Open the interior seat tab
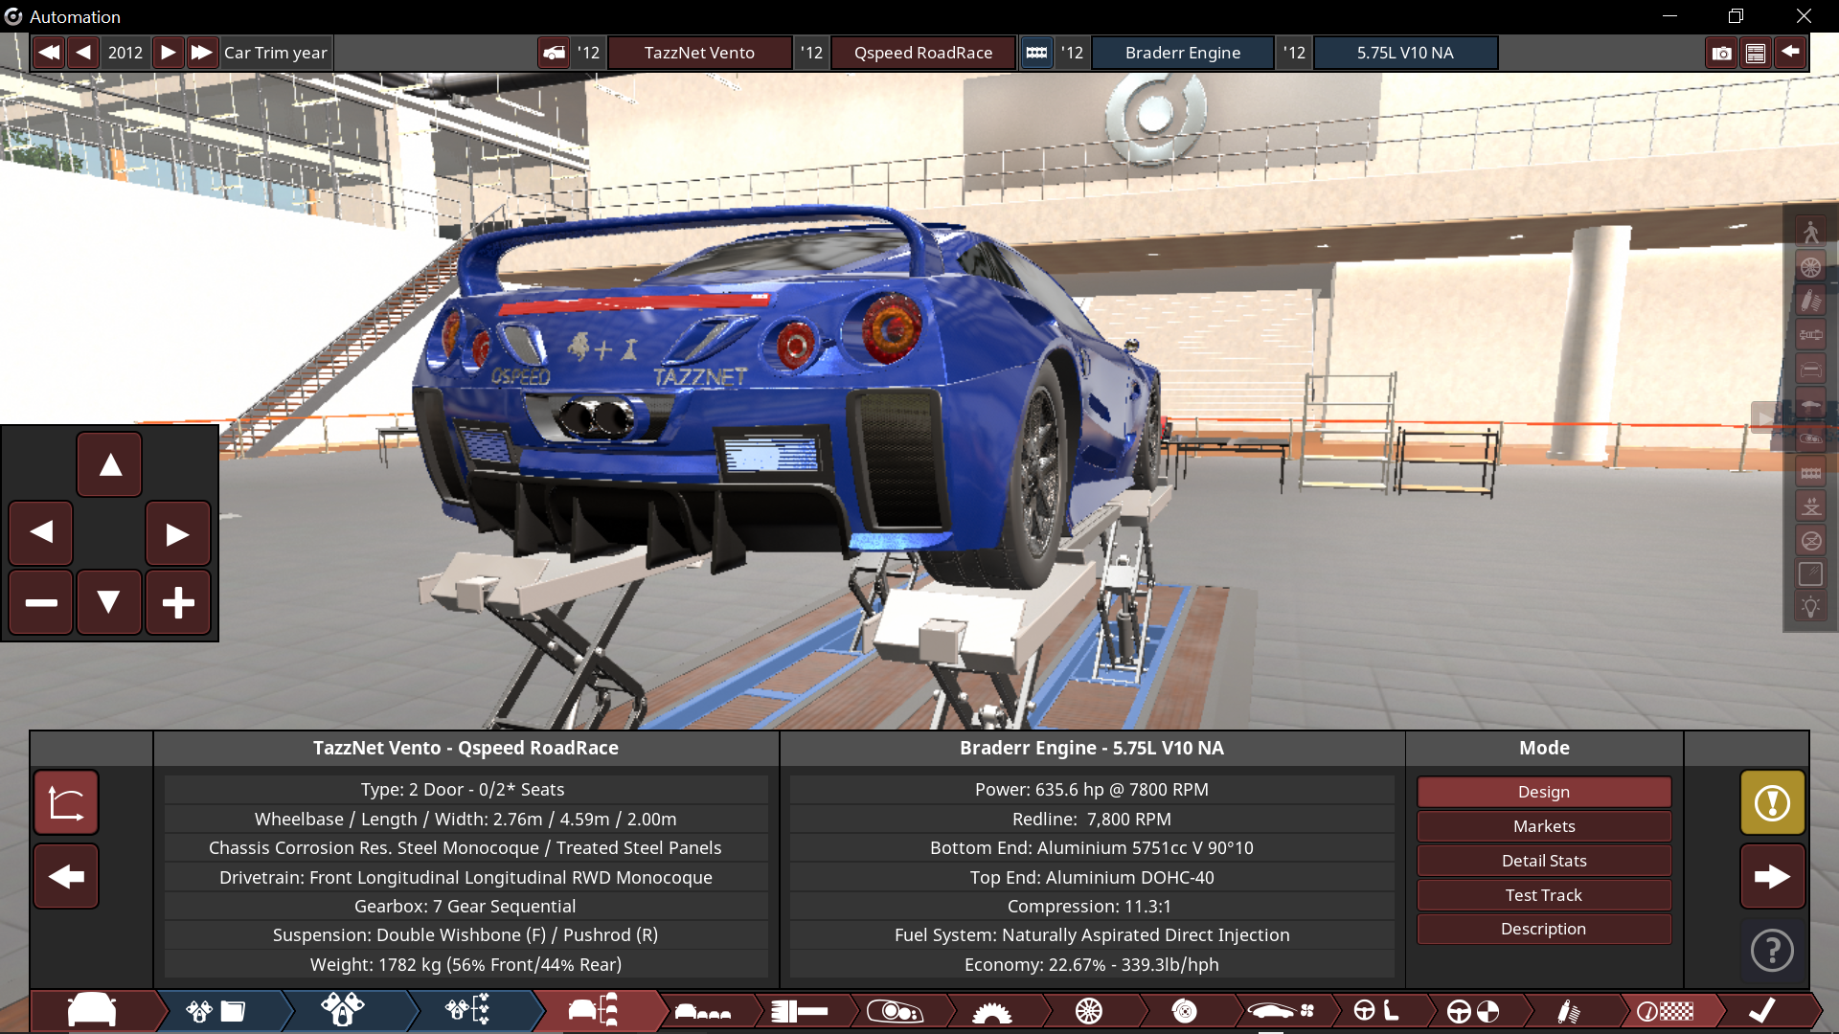The image size is (1839, 1034). click(x=1376, y=1011)
